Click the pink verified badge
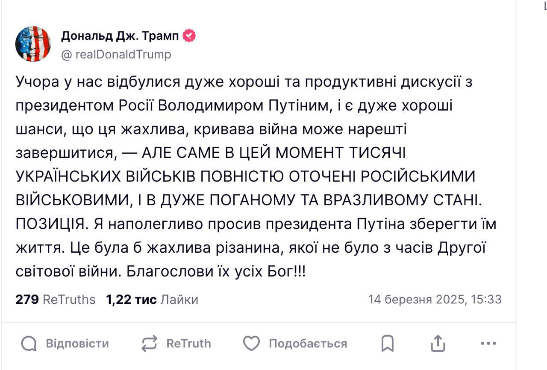547x370 pixels. coord(189,36)
